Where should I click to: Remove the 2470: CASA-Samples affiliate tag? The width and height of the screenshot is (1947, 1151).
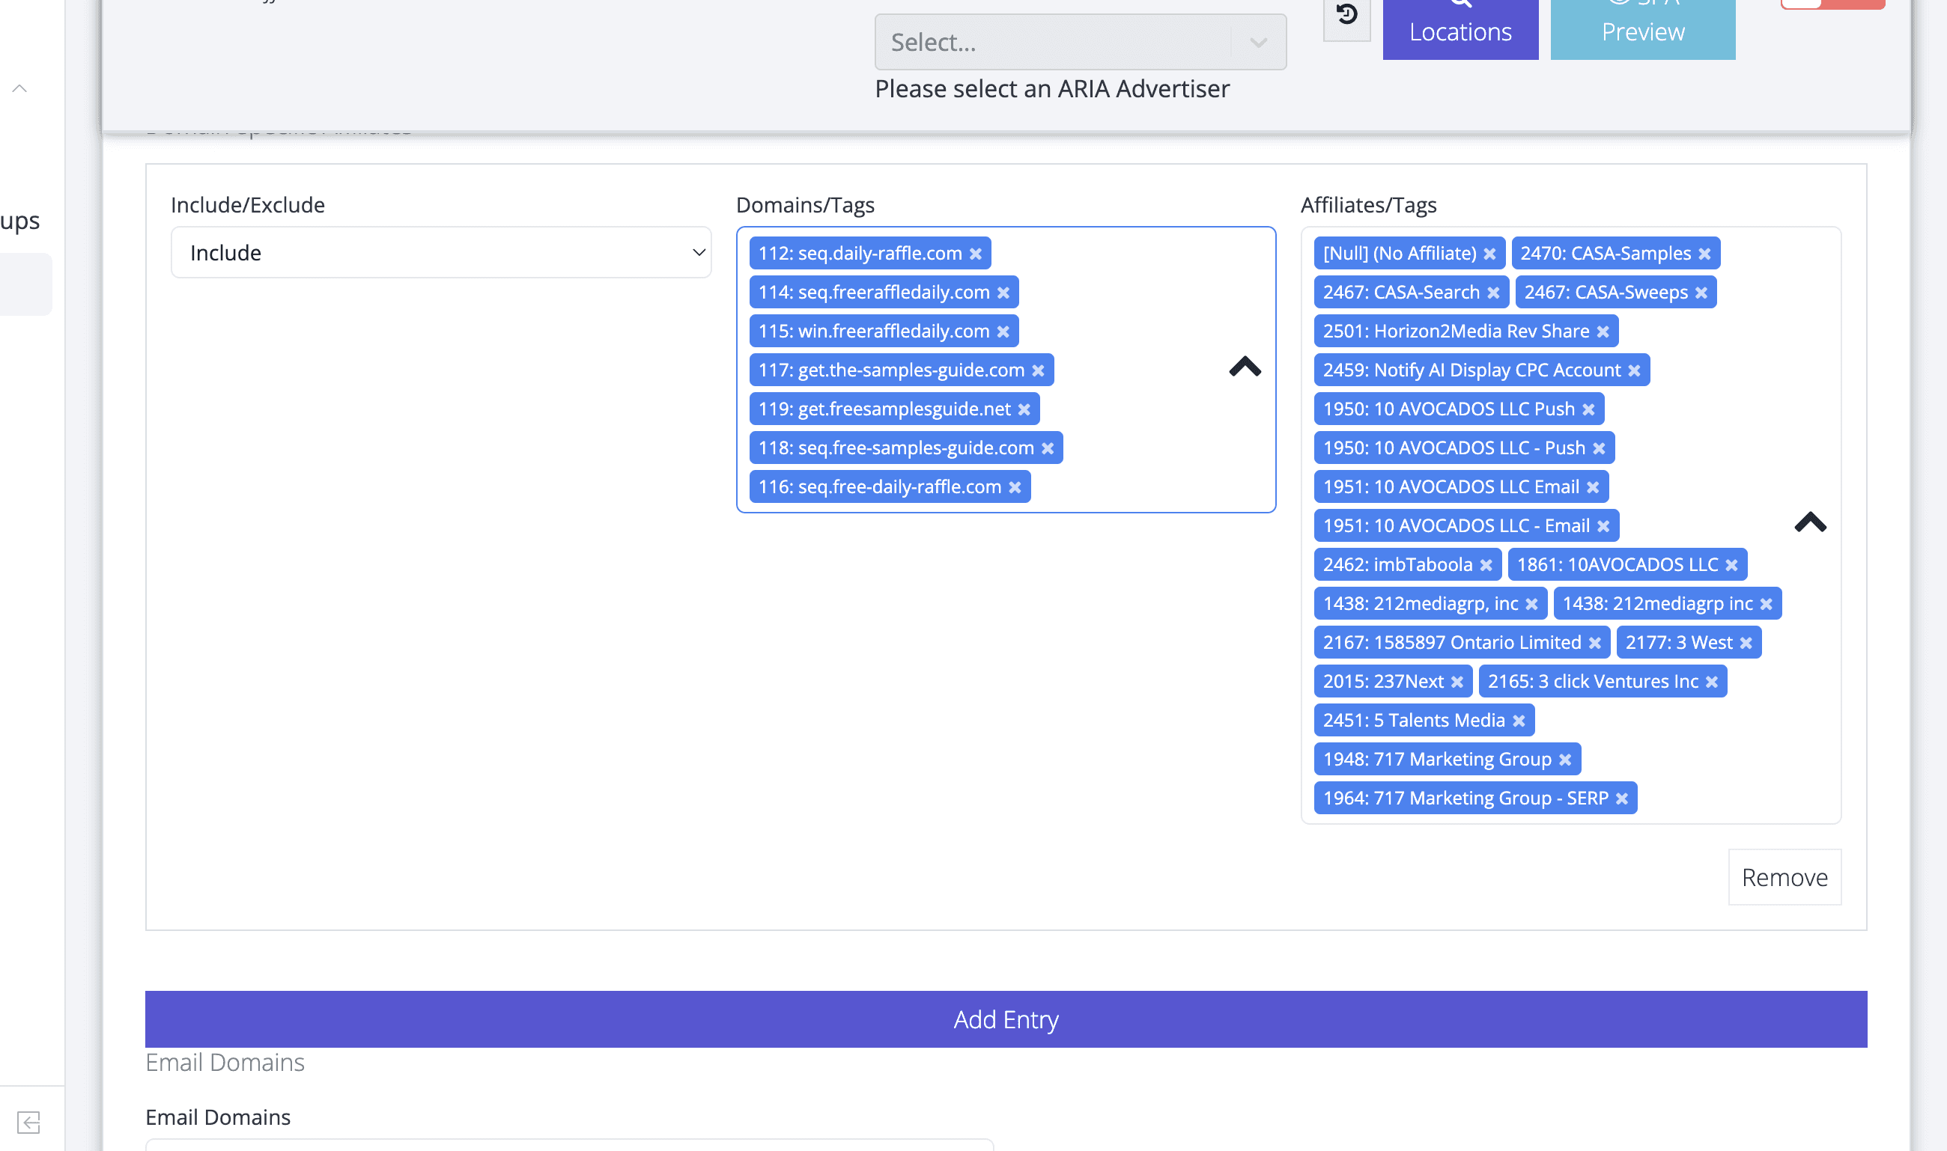pyautogui.click(x=1705, y=254)
